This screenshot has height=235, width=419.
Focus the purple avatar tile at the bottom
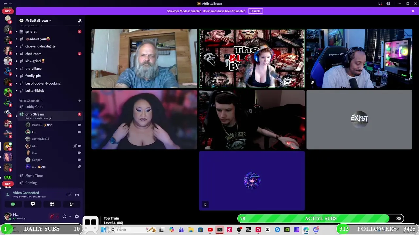252,181
